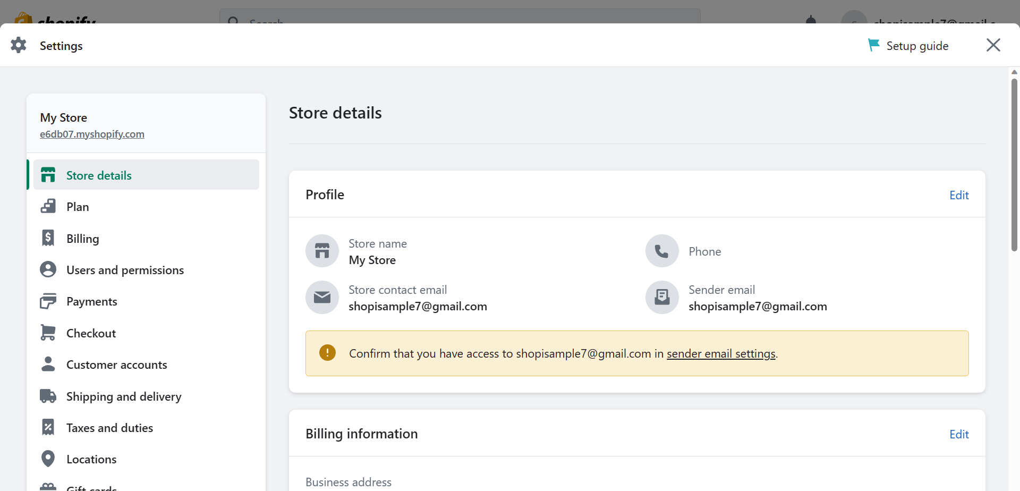Click the scrollbar up arrow
The image size is (1020, 491).
(x=1014, y=72)
